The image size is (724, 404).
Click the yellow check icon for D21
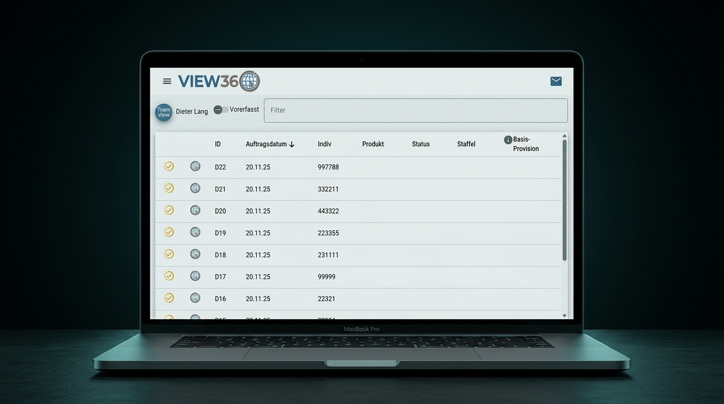169,188
